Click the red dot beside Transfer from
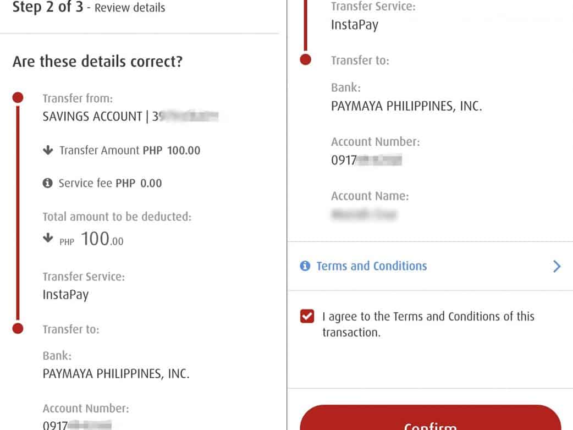The image size is (573, 430). 18,98
